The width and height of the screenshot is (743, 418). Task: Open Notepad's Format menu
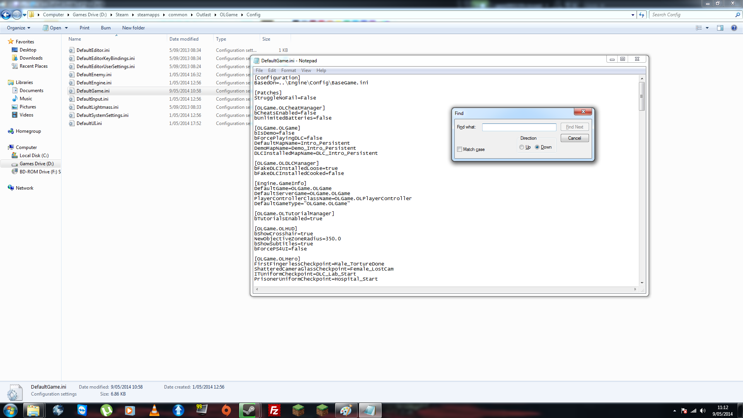288,70
